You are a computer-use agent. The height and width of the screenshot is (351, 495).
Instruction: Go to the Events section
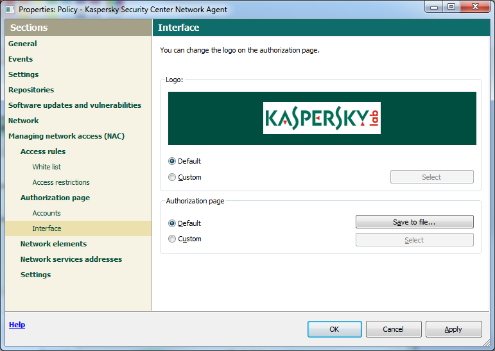point(21,59)
